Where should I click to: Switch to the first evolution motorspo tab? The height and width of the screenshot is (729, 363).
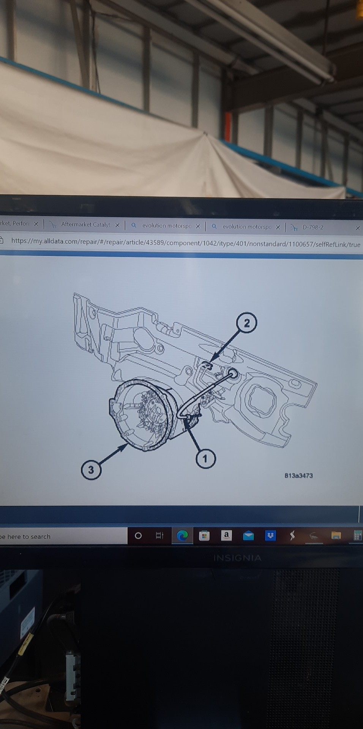click(x=166, y=226)
